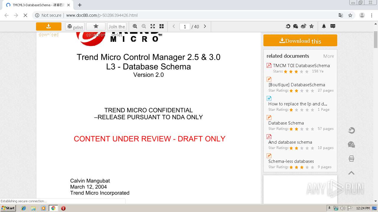This screenshot has height=212, width=378.
Task: Click the browser forward arrow
Action: click(16, 15)
